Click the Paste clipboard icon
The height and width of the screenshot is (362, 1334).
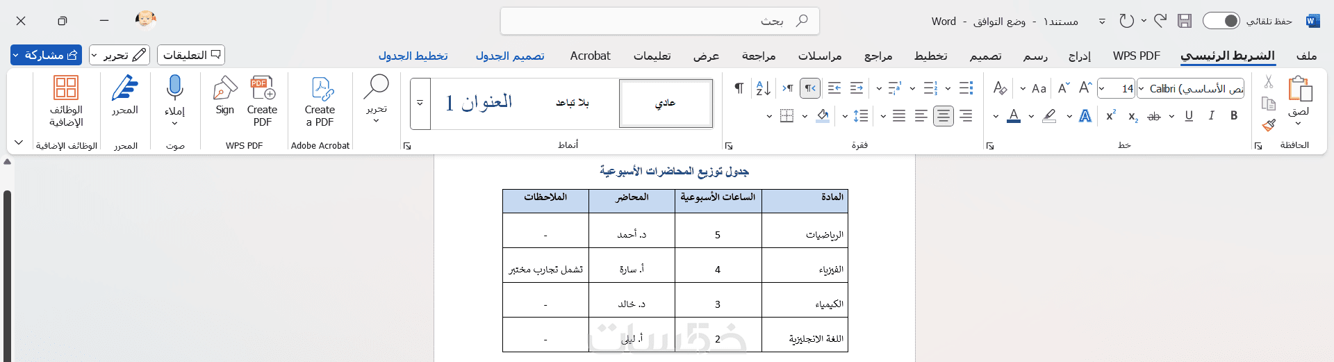coord(1299,89)
